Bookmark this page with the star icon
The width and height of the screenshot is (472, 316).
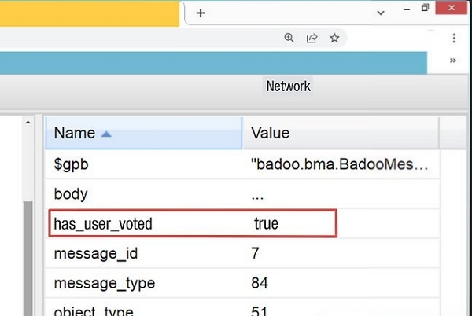(334, 38)
